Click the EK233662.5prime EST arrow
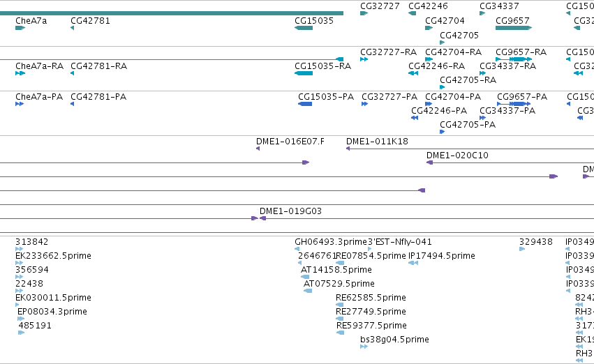The image size is (594, 364). point(19,263)
